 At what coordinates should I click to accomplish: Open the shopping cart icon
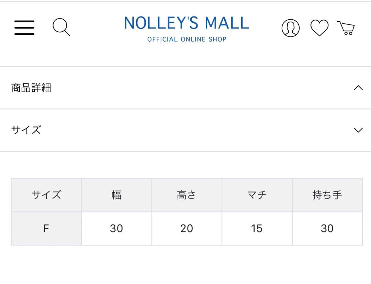(347, 28)
